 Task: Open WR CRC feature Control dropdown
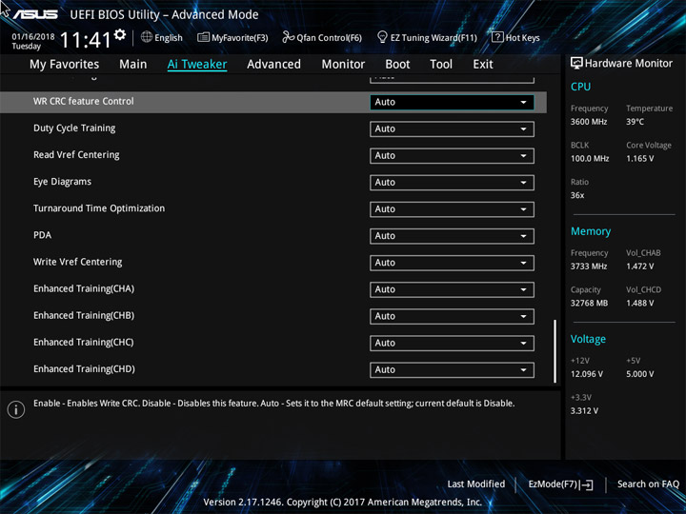(452, 102)
